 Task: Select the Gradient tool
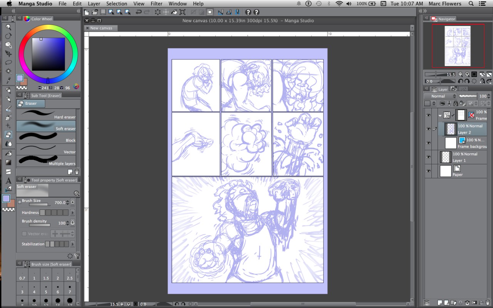click(x=8, y=162)
